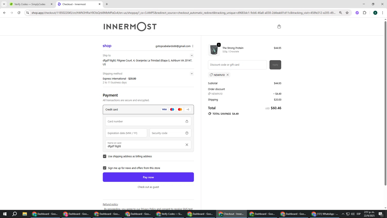Open File Explorer from taskbar

pos(25,214)
